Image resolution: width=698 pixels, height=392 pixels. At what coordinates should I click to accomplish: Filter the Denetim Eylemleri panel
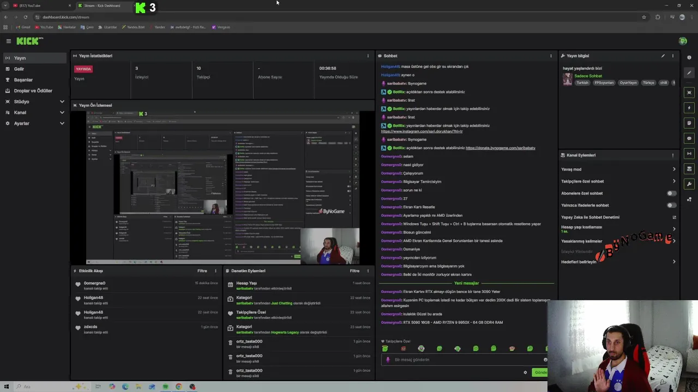click(354, 271)
